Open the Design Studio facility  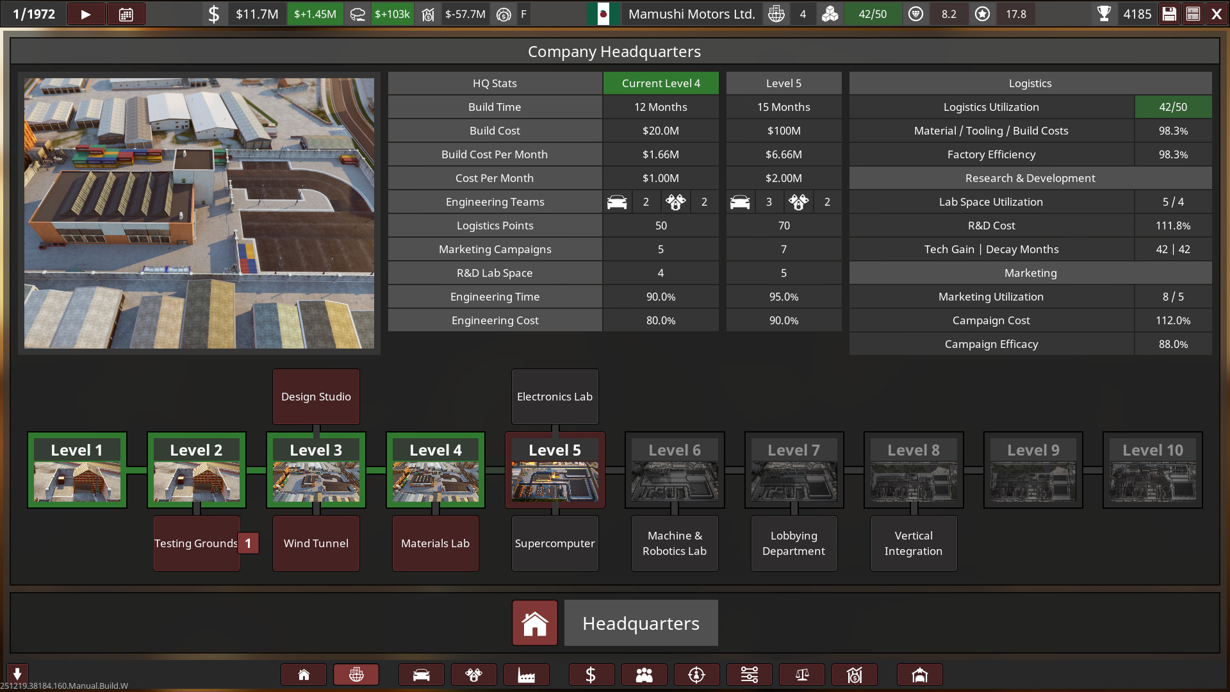[x=316, y=397]
